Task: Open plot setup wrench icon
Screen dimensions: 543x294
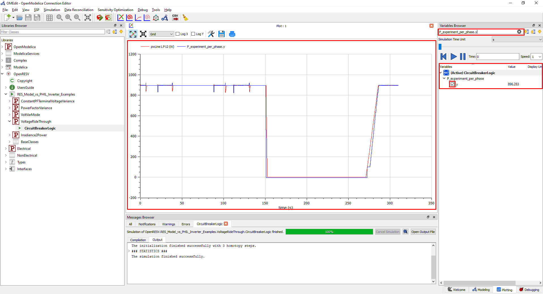Action: click(211, 34)
